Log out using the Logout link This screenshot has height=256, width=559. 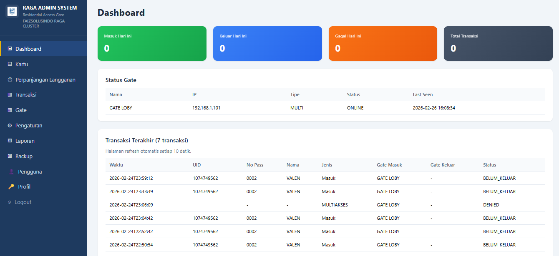[x=23, y=202]
